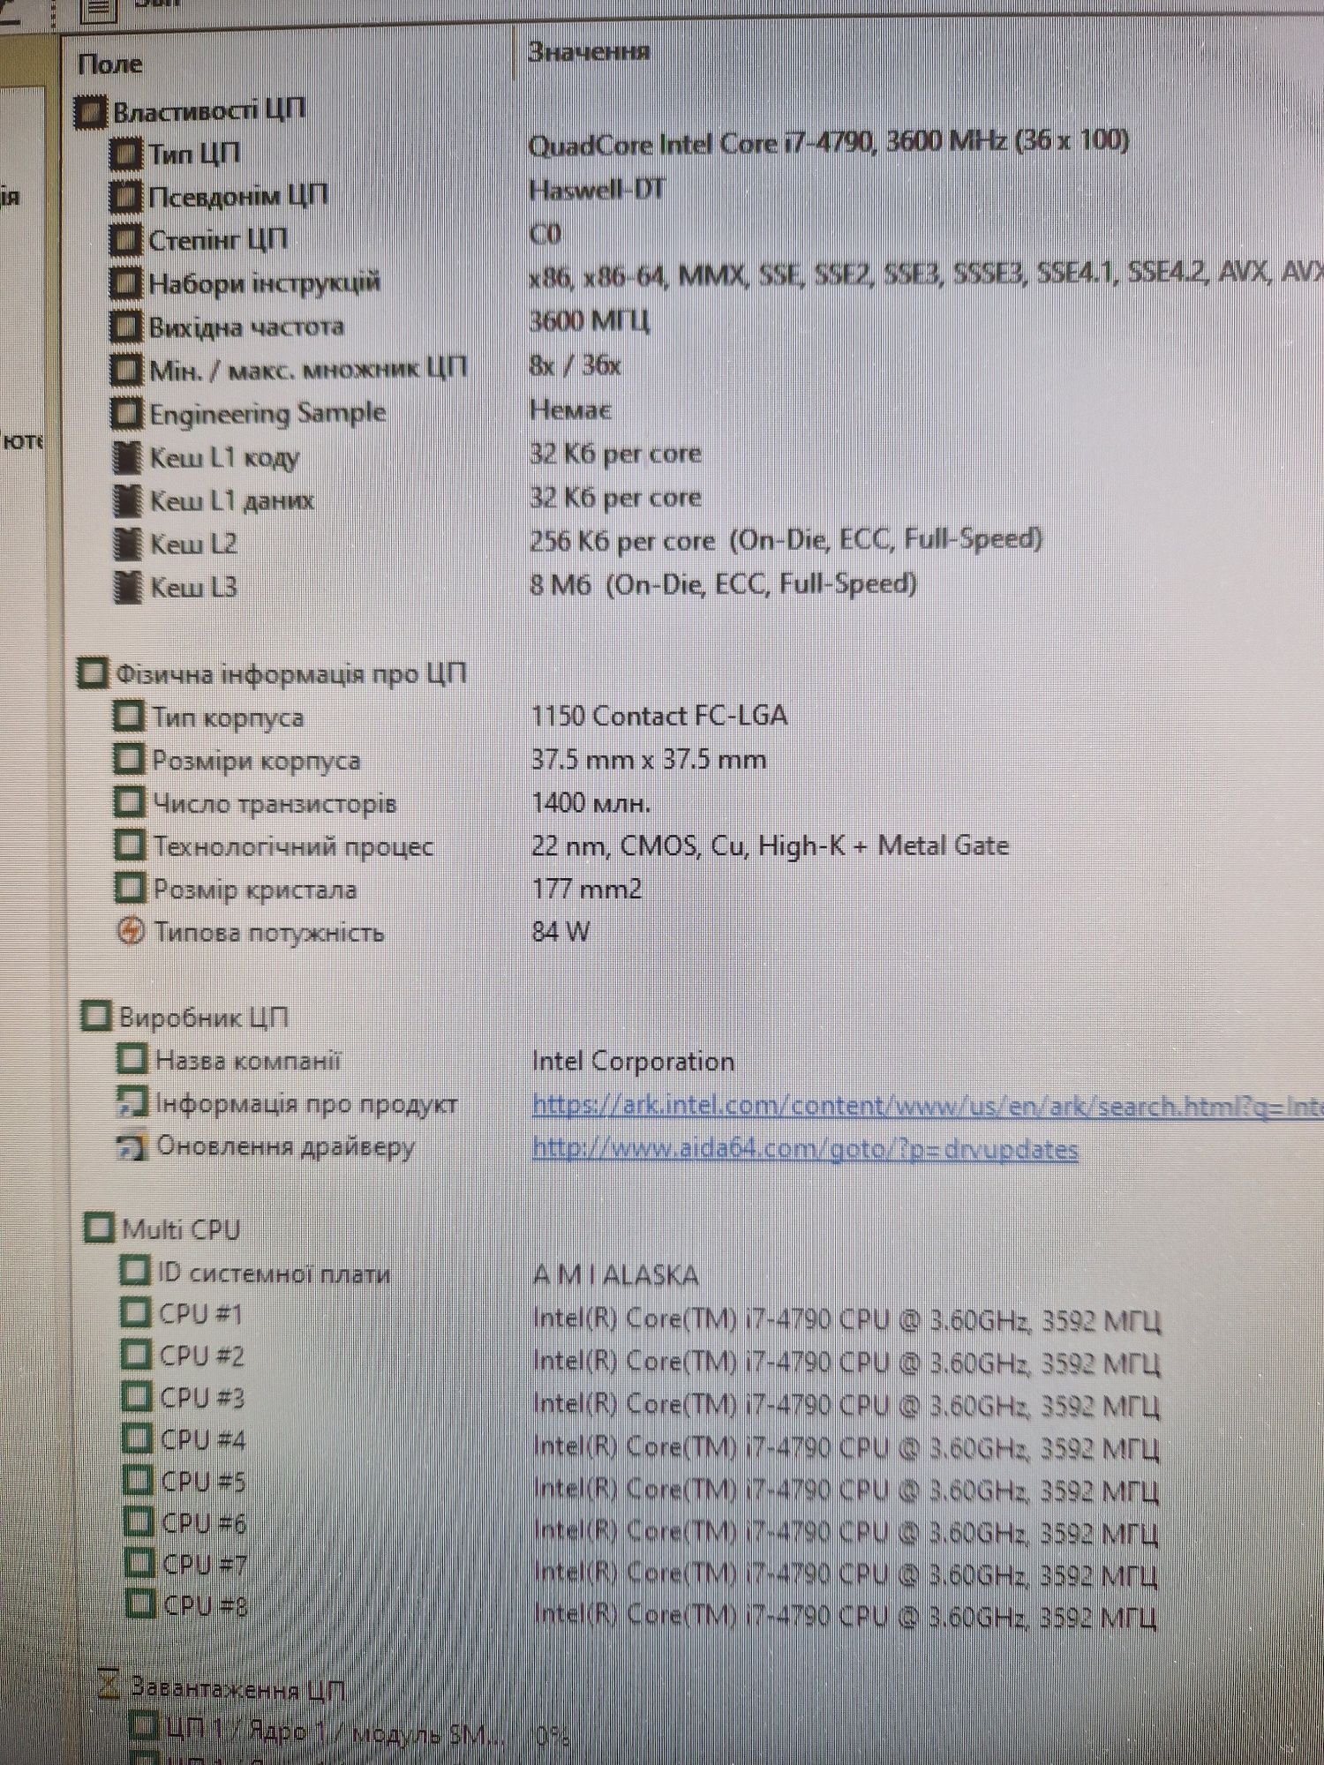This screenshot has width=1324, height=1765.
Task: Select the 1150 Contact FC-LGA value
Action: click(x=659, y=716)
